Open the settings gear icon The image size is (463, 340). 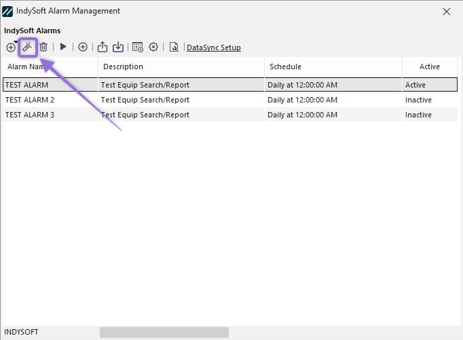pos(153,48)
